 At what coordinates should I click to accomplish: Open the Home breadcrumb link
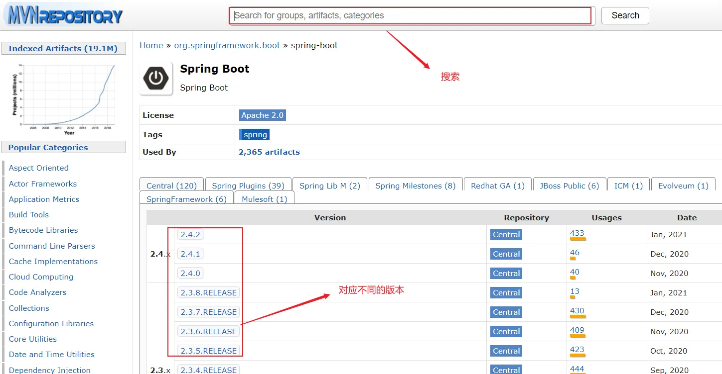pyautogui.click(x=151, y=45)
